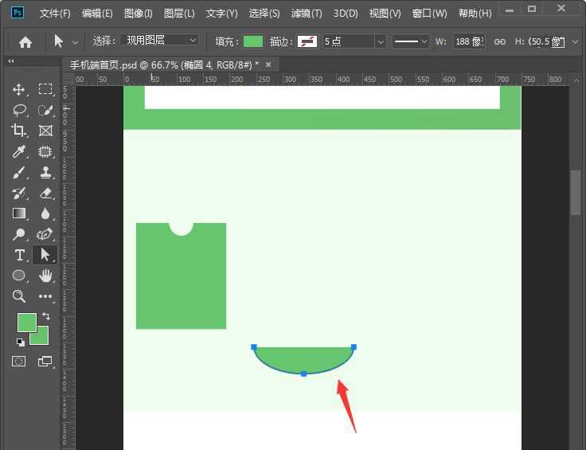Toggle Quick Mask mode
The image size is (586, 450).
[x=19, y=362]
